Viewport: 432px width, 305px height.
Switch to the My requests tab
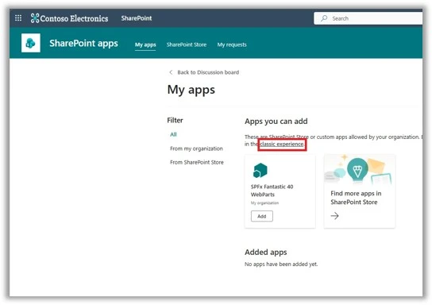(x=232, y=44)
